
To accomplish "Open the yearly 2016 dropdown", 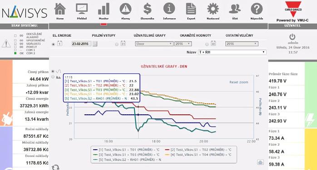I will point(242,44).
